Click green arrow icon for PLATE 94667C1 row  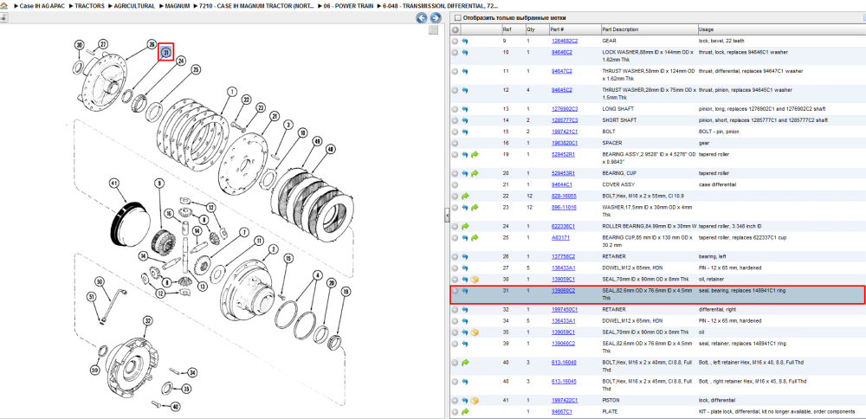coord(465,412)
